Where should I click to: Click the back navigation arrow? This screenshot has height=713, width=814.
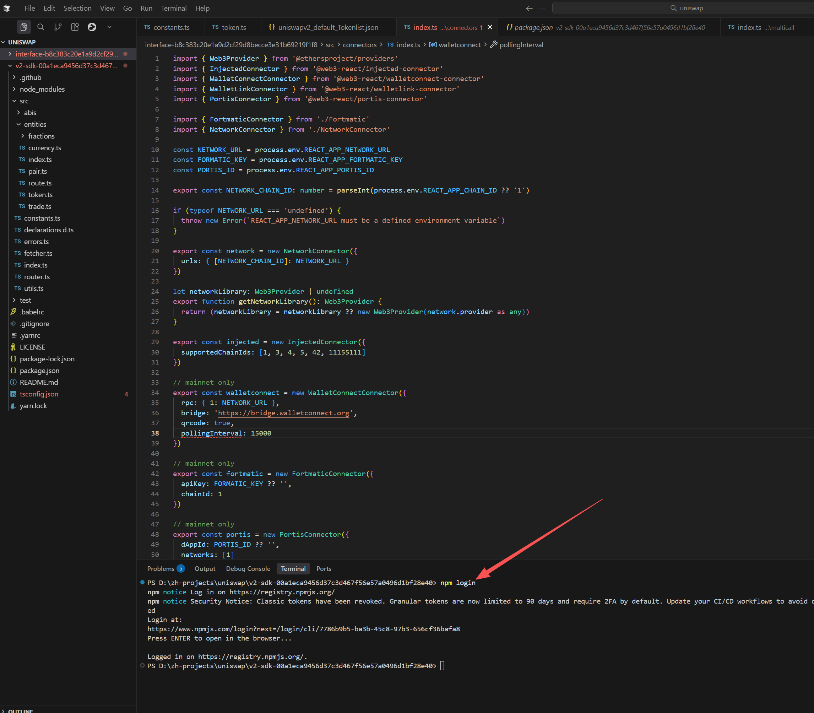pyautogui.click(x=529, y=9)
